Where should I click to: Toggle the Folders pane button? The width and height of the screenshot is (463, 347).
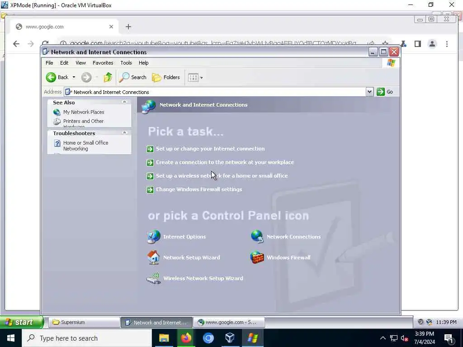165,77
